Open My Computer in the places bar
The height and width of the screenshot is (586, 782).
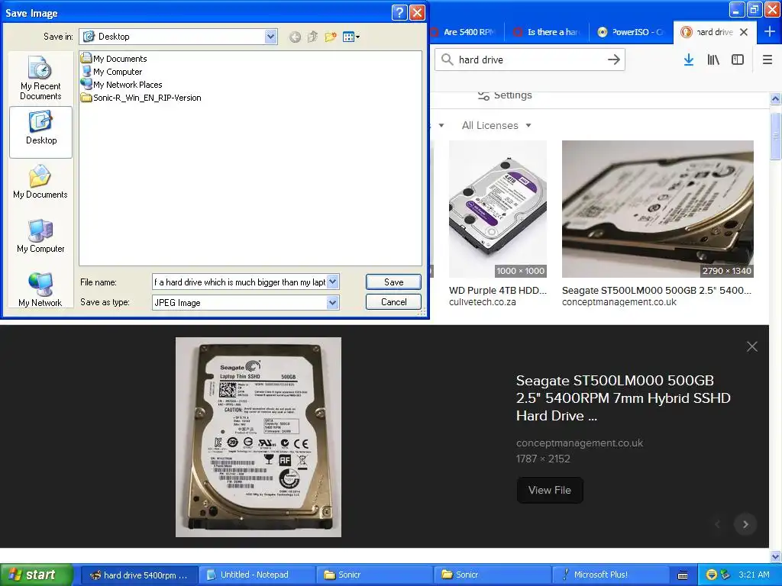click(40, 237)
